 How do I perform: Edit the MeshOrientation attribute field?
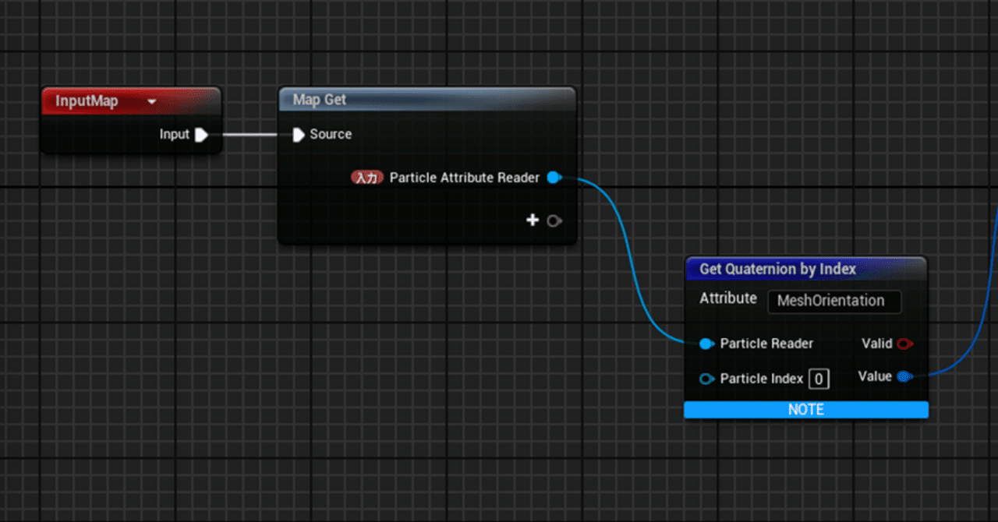pyautogui.click(x=834, y=302)
